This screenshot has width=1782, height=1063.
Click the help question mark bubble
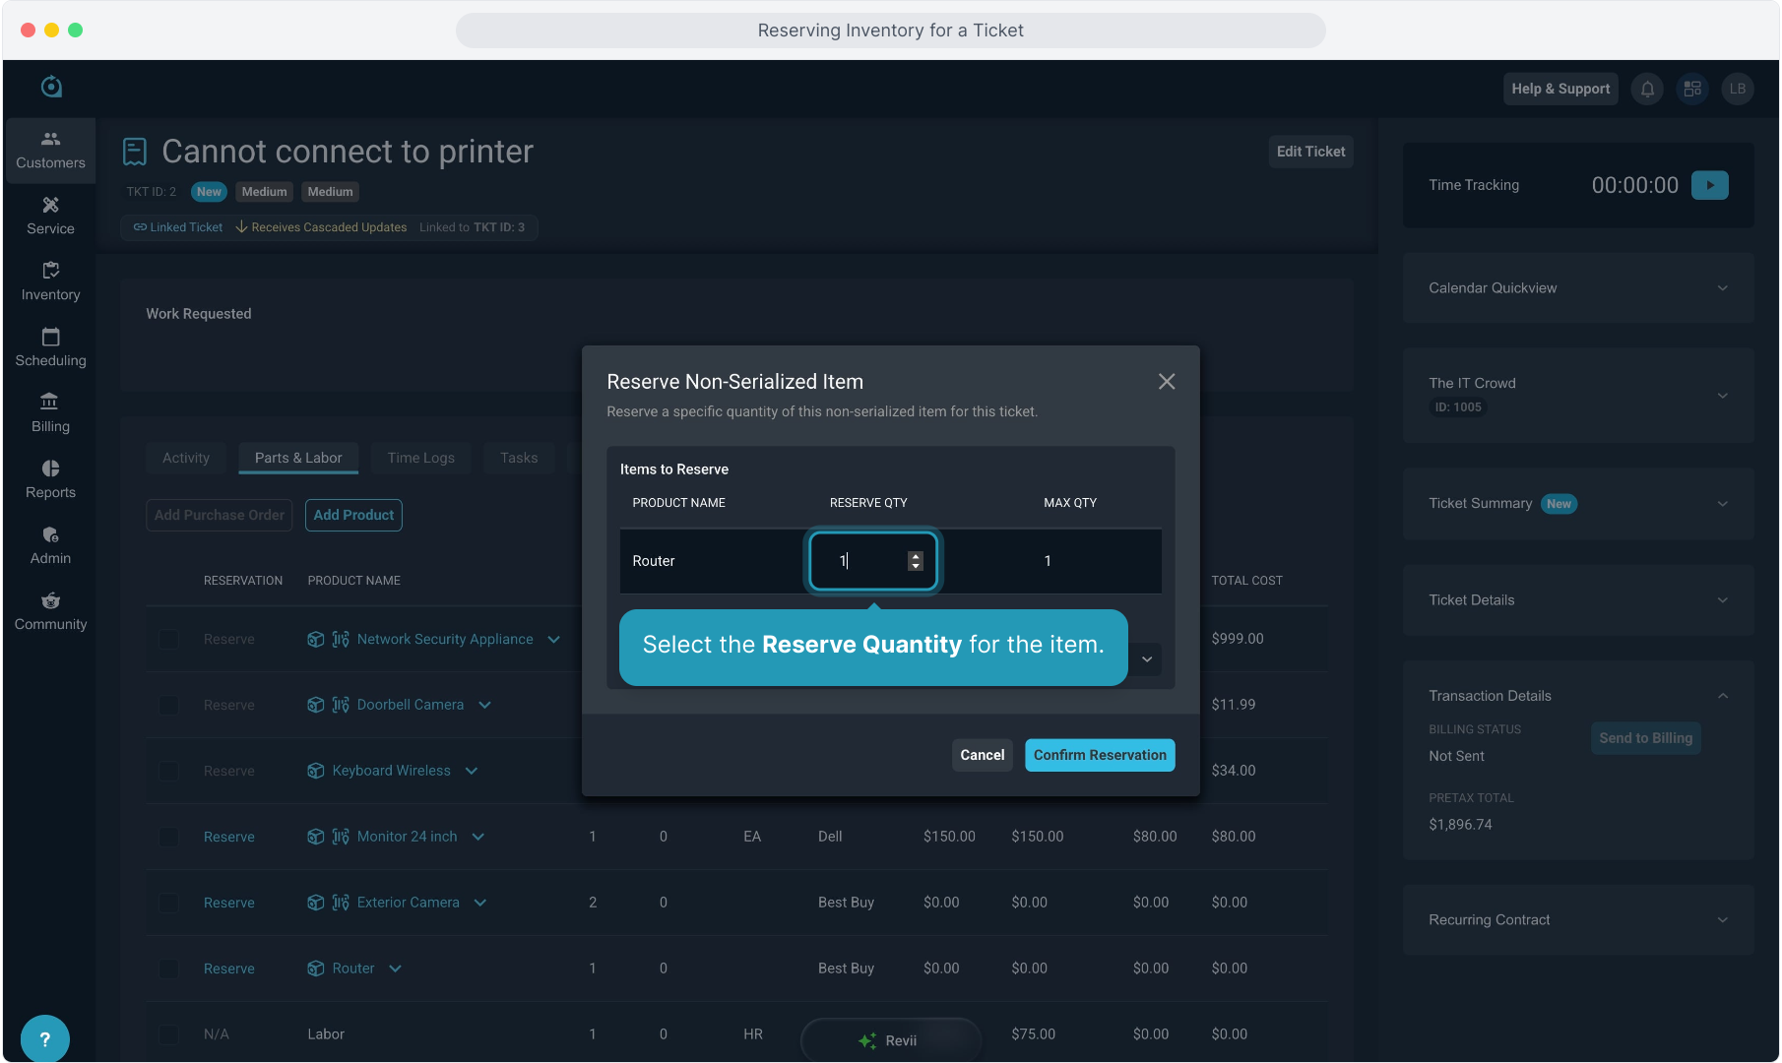pos(44,1038)
